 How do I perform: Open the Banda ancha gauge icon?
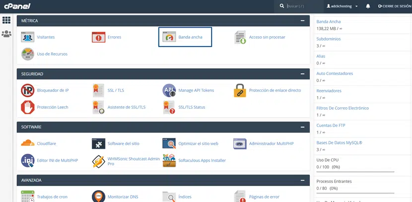click(x=169, y=37)
